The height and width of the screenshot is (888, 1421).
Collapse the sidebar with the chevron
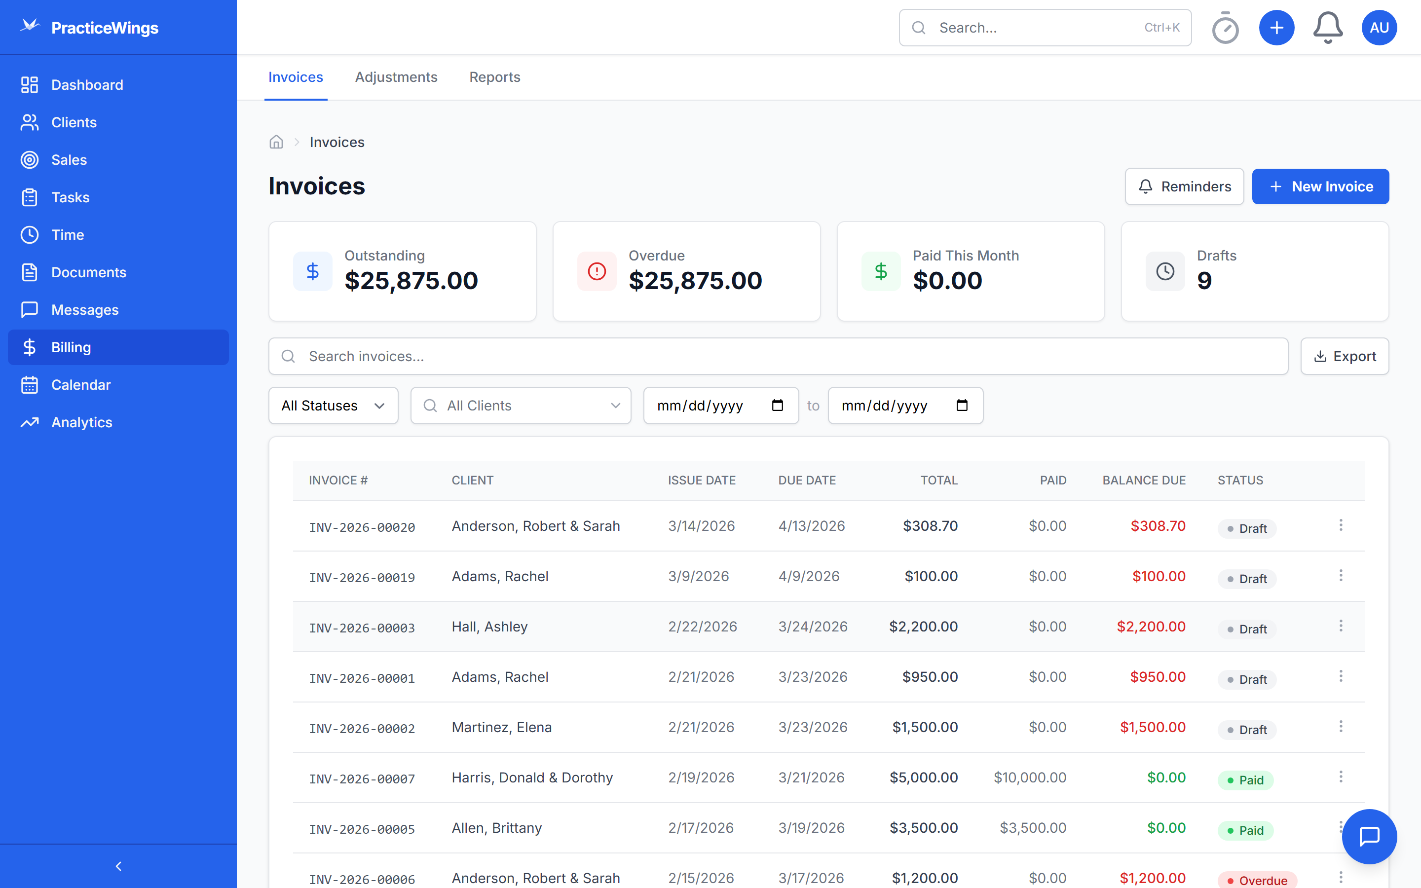tap(118, 866)
